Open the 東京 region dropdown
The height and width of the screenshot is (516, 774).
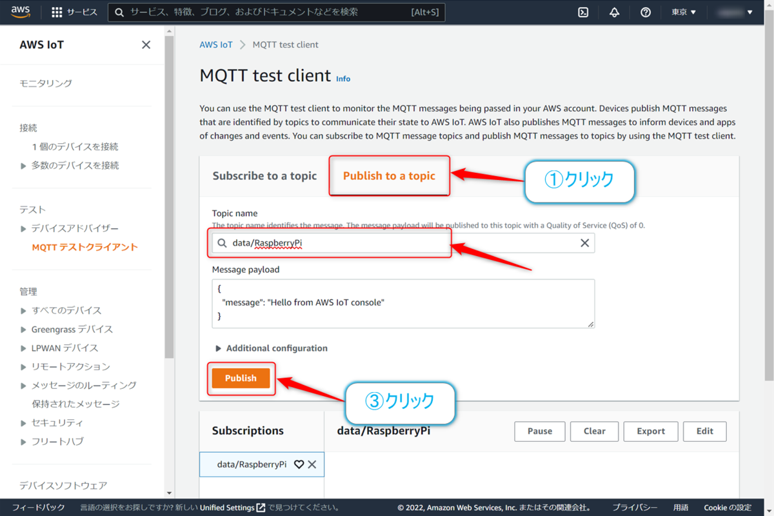click(684, 12)
